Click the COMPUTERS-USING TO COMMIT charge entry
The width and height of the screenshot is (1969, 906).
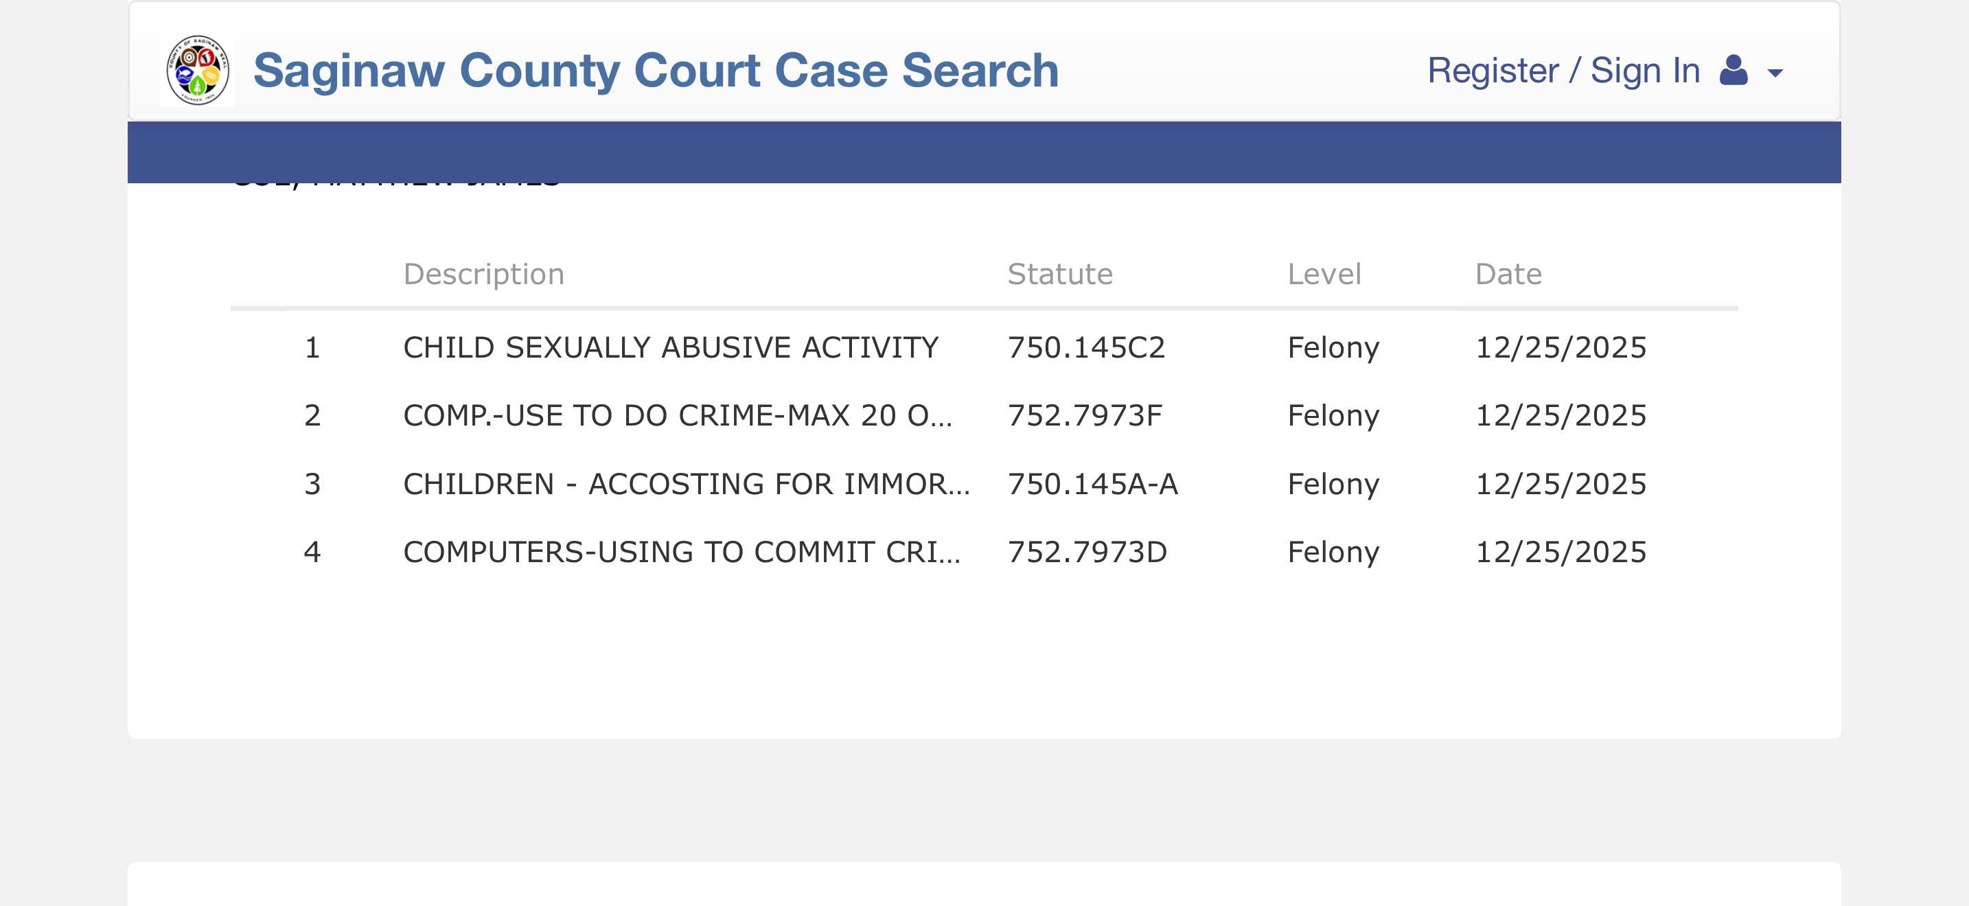click(681, 553)
